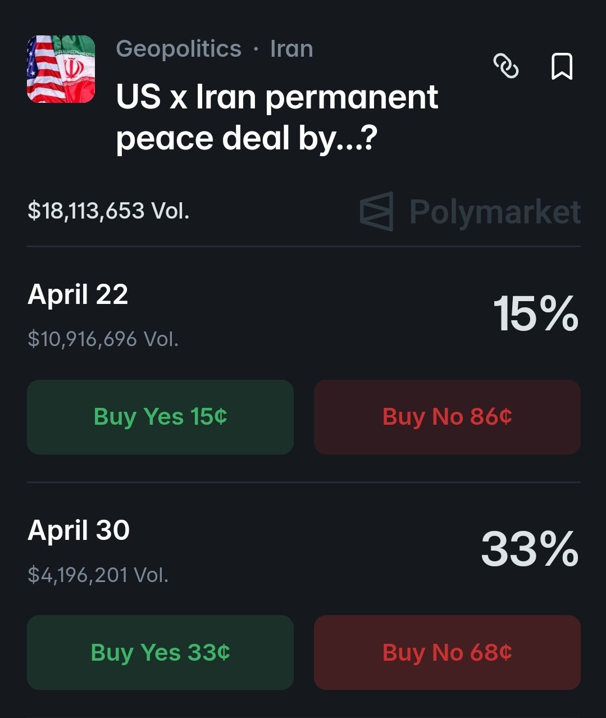This screenshot has width=606, height=718.
Task: Click the $10,916,696 volume figure
Action: pos(103,339)
